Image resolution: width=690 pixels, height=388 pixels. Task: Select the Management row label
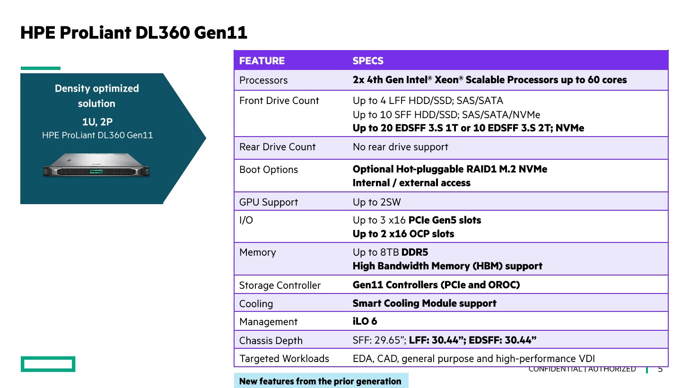pyautogui.click(x=268, y=322)
